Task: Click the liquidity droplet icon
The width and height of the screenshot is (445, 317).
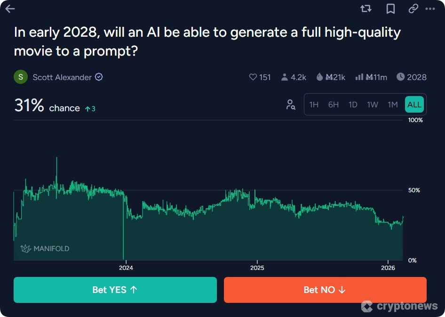Action: 319,77
